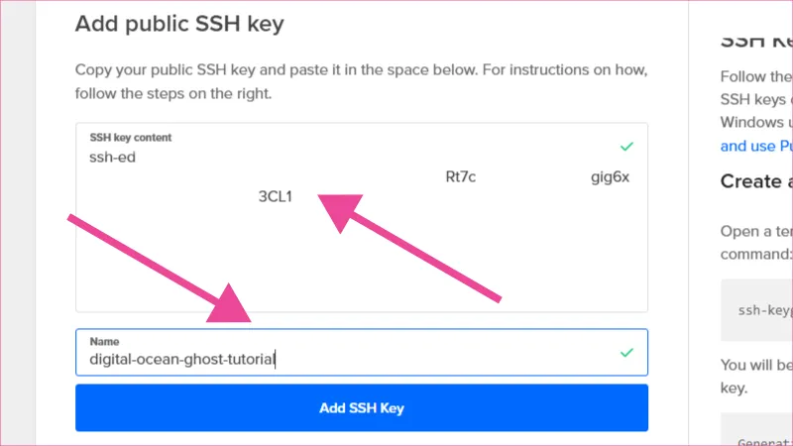Click the "Rt7c" key fragment
The width and height of the screenshot is (793, 446).
pyautogui.click(x=461, y=177)
